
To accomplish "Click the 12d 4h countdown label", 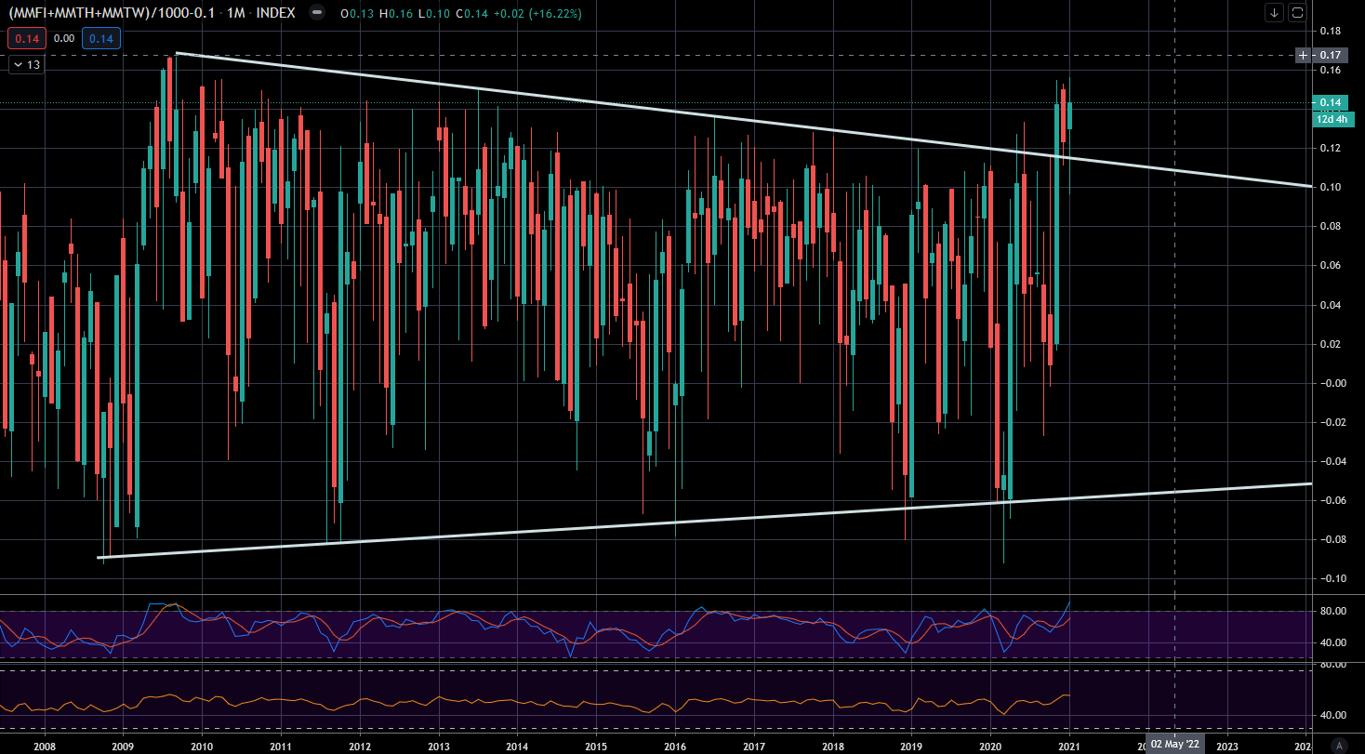I will click(1329, 119).
